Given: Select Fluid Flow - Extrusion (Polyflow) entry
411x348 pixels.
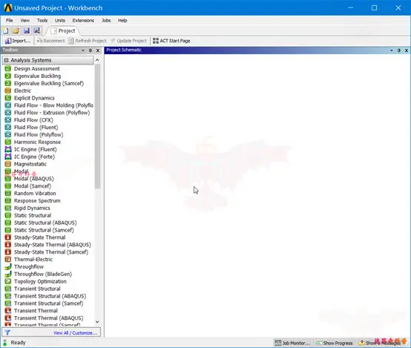Looking at the screenshot, I should point(52,113).
